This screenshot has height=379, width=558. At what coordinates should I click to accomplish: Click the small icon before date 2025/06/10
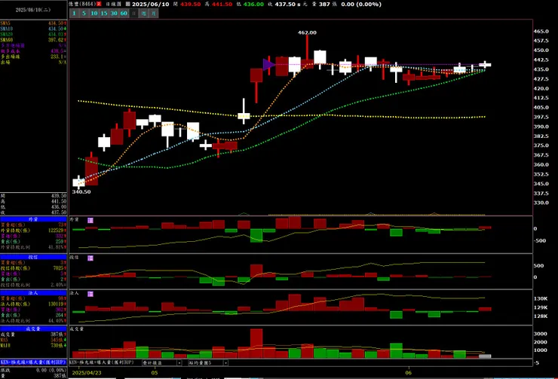pyautogui.click(x=127, y=4)
